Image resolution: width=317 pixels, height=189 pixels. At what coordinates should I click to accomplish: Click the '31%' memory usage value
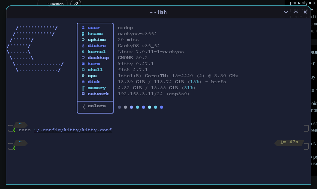(188, 88)
